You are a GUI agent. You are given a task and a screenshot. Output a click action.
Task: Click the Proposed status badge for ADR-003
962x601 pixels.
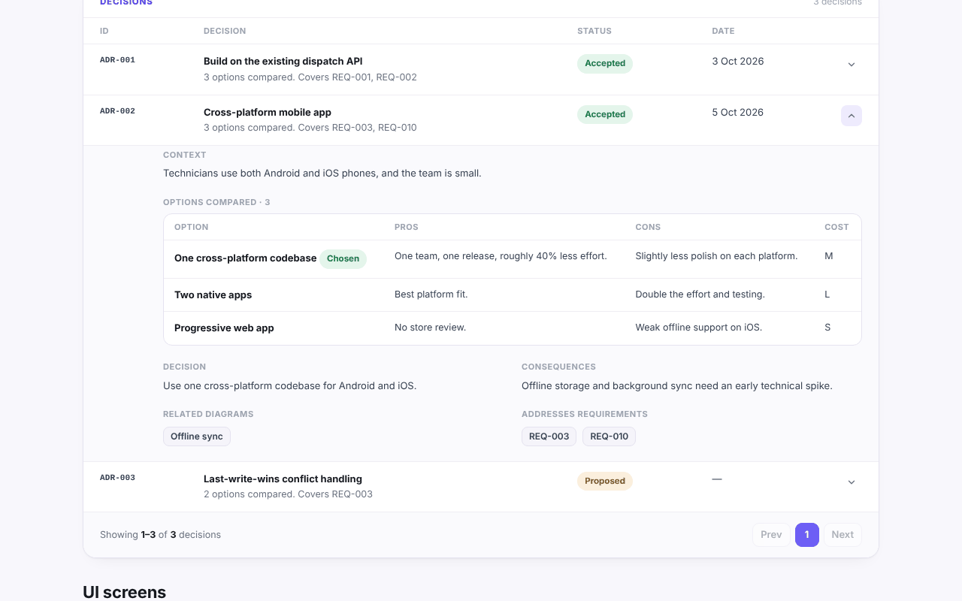(605, 481)
